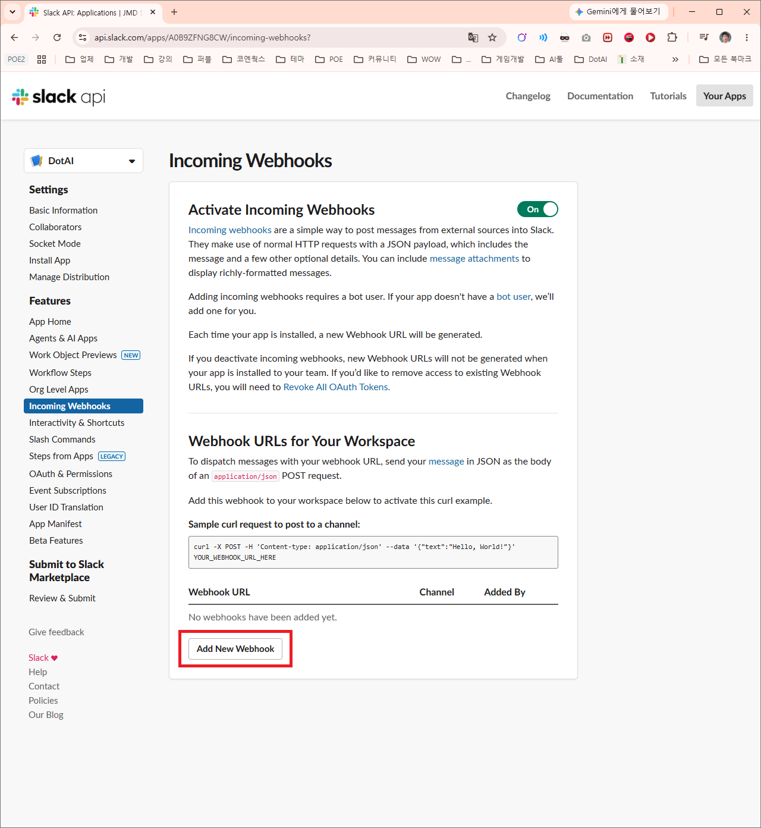Open Beta Features page
Image resolution: width=761 pixels, height=828 pixels.
(56, 541)
